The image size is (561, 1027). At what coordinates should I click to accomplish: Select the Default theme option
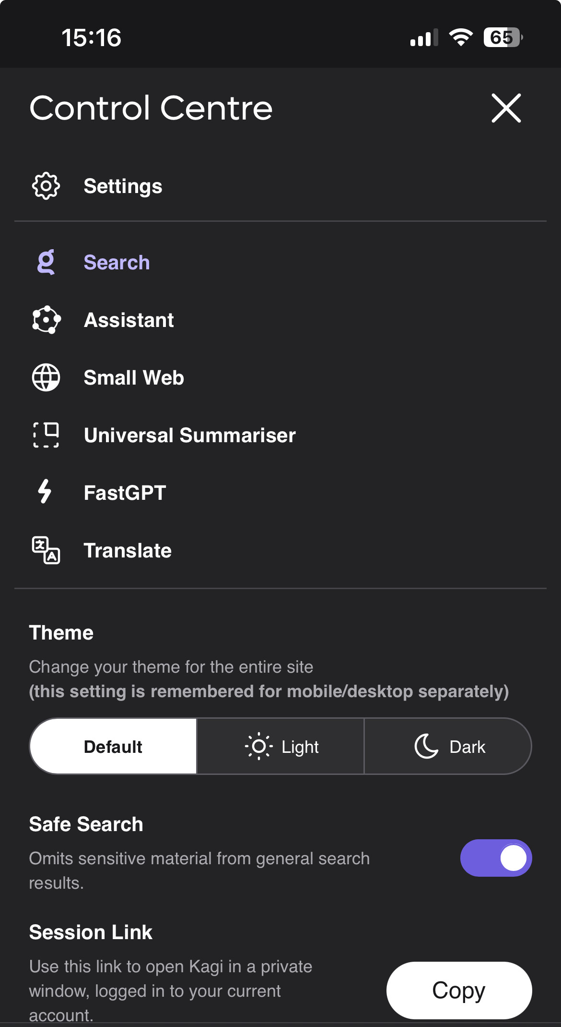113,747
